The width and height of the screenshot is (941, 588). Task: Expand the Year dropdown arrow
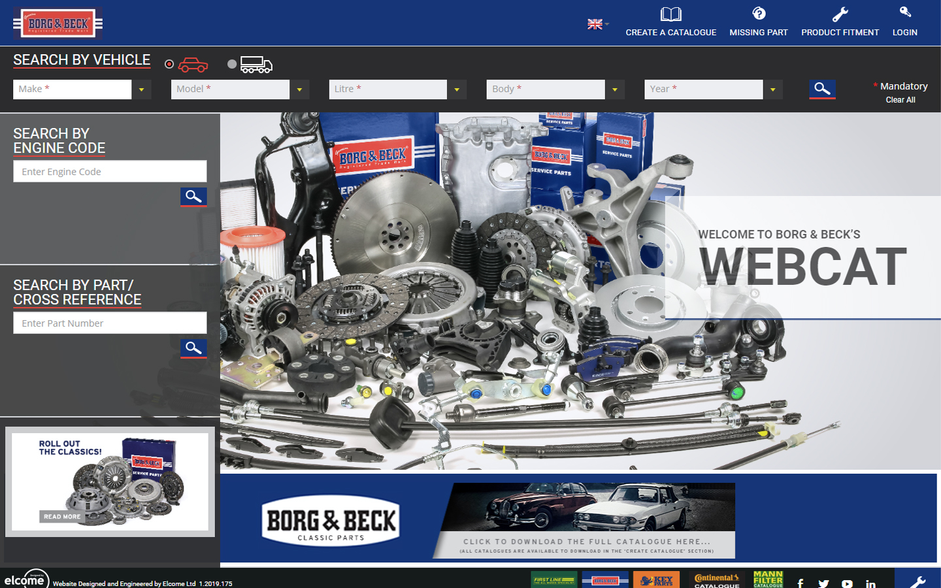coord(773,90)
